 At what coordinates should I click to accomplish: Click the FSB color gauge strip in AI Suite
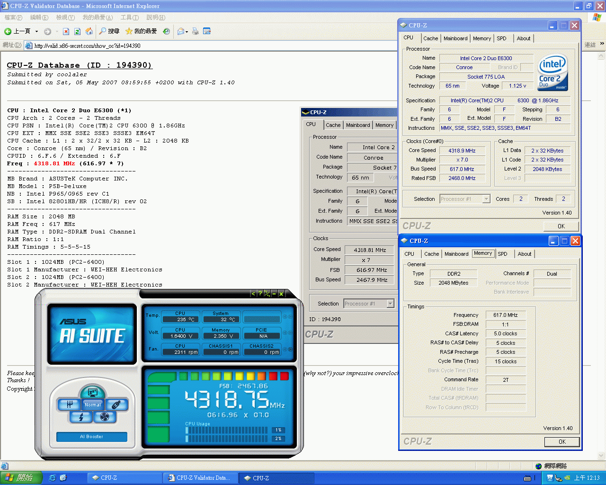pyautogui.click(x=233, y=377)
